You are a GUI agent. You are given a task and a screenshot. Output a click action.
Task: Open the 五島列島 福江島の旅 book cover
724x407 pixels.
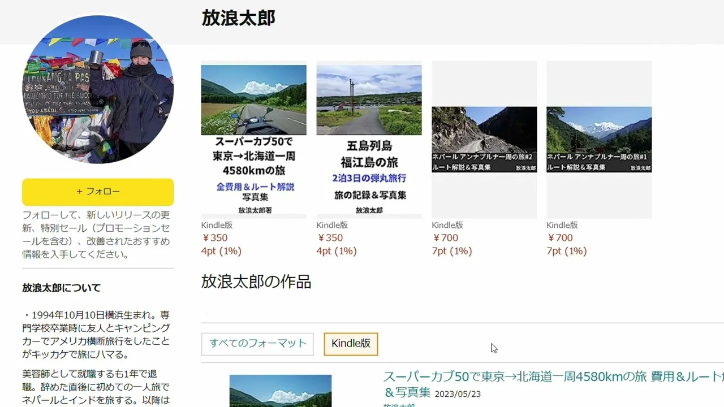pos(369,139)
